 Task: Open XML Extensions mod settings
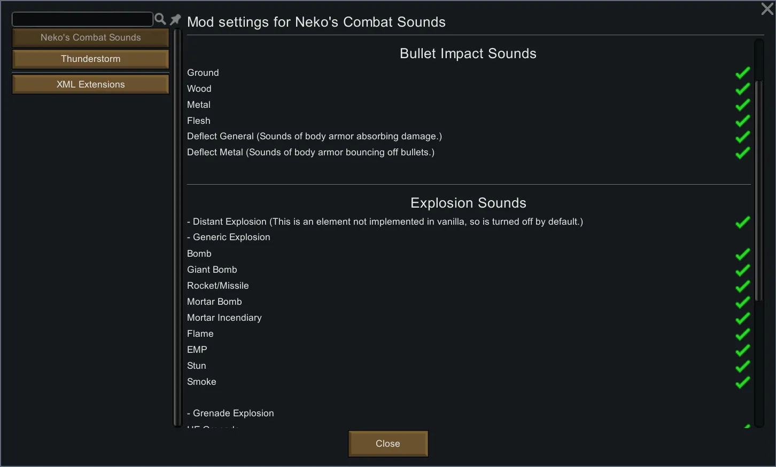pyautogui.click(x=90, y=84)
